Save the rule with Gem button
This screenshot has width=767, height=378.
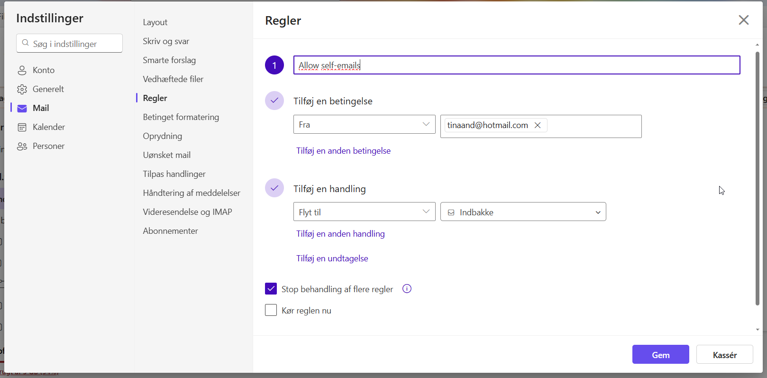pos(660,354)
